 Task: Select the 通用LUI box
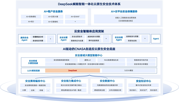[88, 60]
